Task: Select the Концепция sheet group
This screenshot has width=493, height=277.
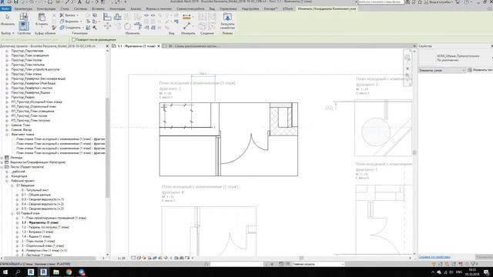Action: click(18, 176)
